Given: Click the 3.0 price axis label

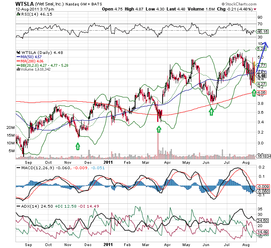Looking at the screenshot, I should pyautogui.click(x=261, y=143).
